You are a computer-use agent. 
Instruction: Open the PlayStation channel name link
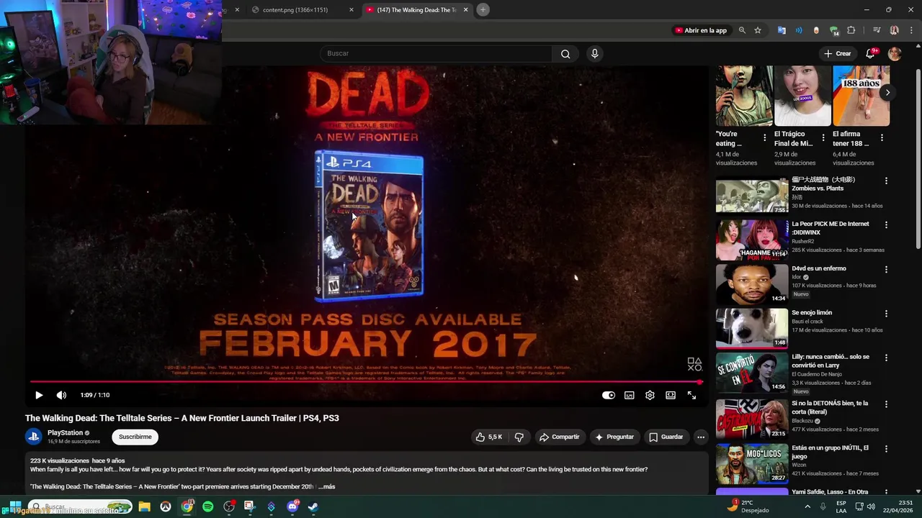tap(65, 433)
